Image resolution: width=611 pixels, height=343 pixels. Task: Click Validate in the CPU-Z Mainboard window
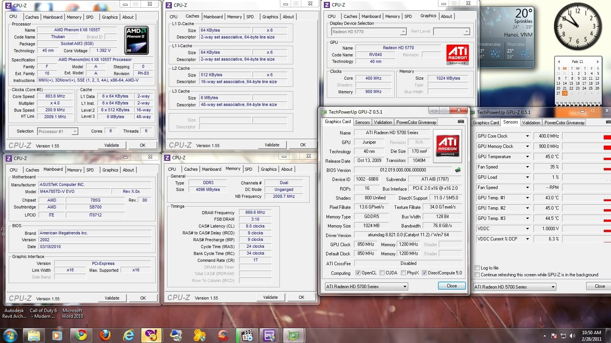point(112,298)
